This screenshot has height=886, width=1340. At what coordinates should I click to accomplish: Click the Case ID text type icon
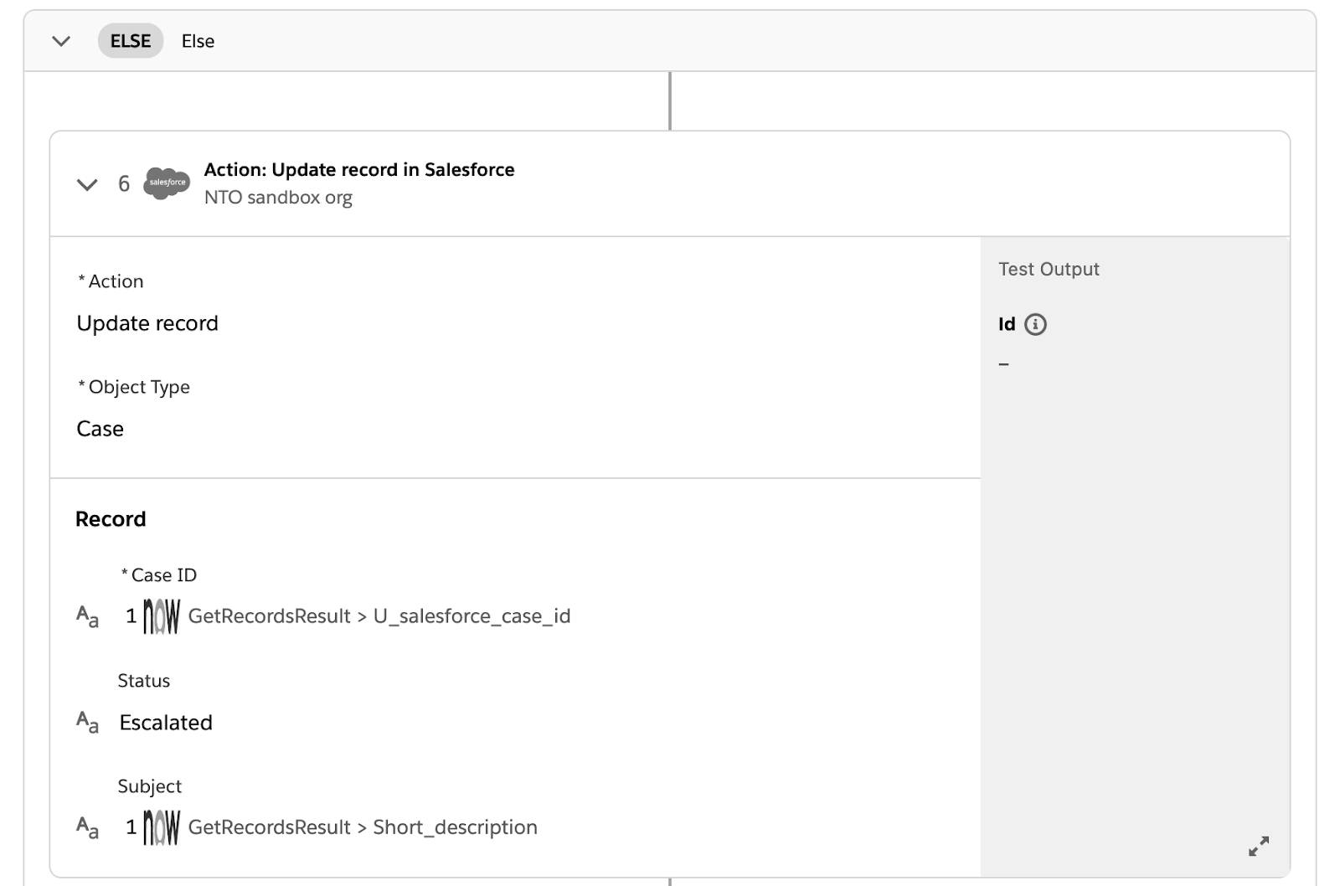[87, 616]
